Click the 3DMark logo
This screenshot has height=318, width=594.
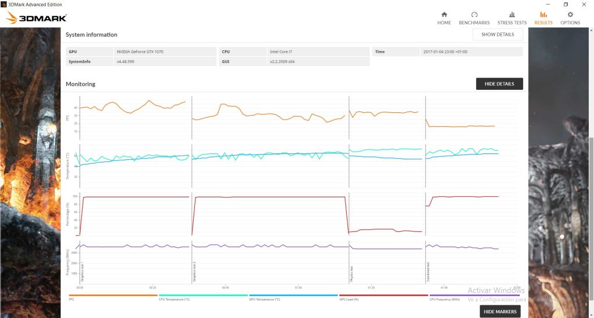(x=37, y=18)
